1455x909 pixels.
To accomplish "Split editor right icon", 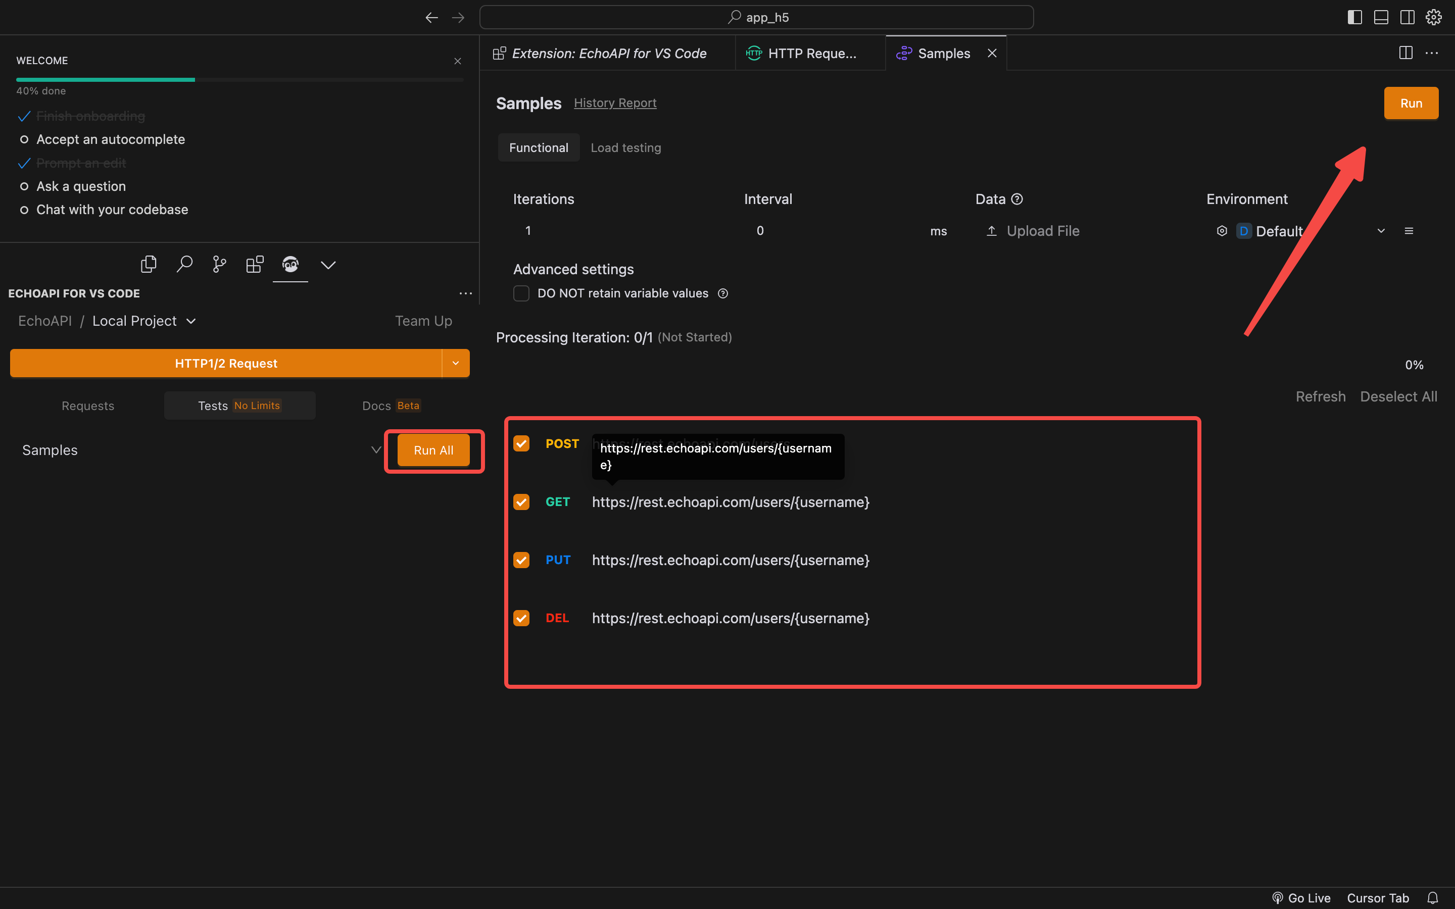I will (1405, 53).
